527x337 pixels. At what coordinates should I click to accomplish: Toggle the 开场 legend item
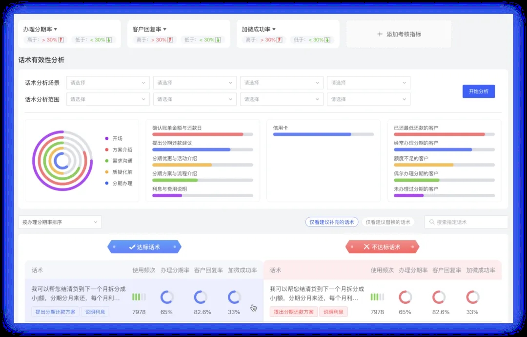(117, 138)
